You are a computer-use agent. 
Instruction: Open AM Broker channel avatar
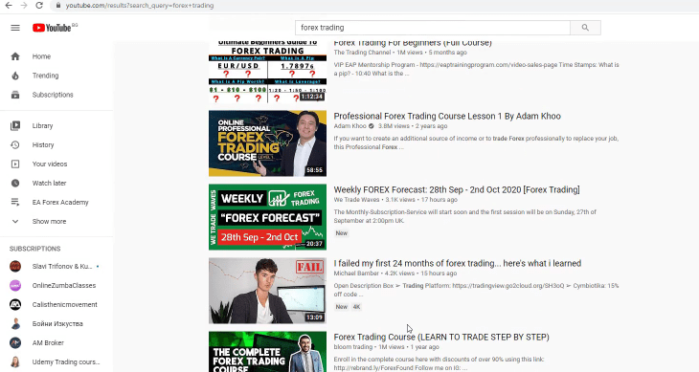coord(15,343)
